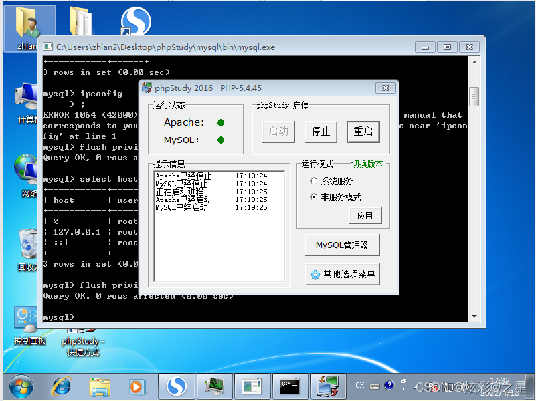Click the 停止 stop button
Image resolution: width=538 pixels, height=401 pixels.
coord(321,131)
